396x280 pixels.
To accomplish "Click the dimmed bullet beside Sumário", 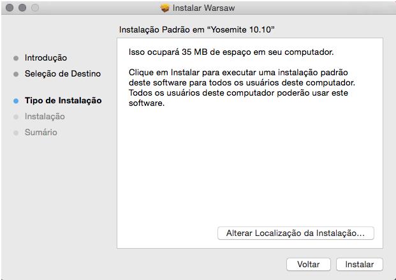I will coord(16,133).
